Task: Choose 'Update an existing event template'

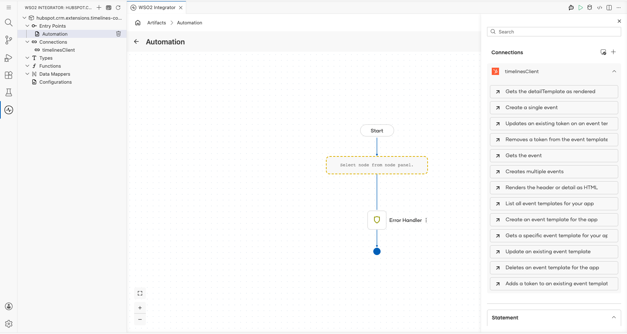Action: pos(554,252)
